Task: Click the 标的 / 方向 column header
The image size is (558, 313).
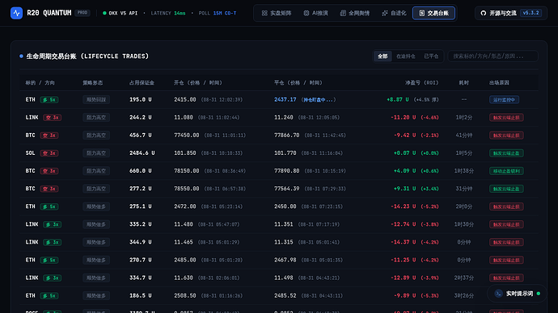Action: [x=40, y=82]
